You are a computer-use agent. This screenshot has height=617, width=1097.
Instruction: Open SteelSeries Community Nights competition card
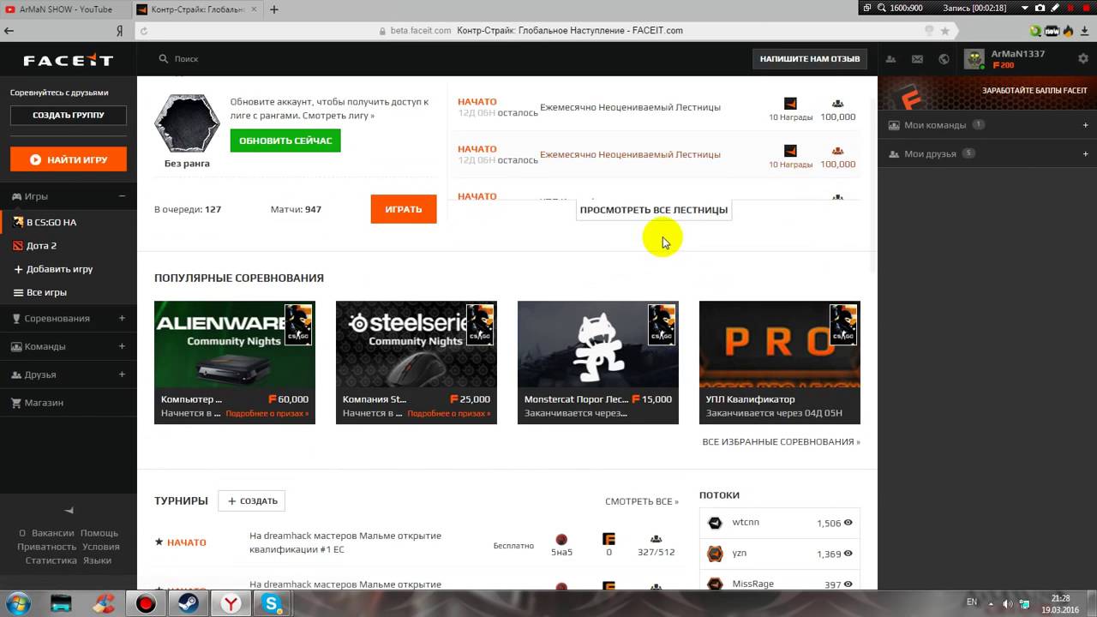[x=417, y=362]
